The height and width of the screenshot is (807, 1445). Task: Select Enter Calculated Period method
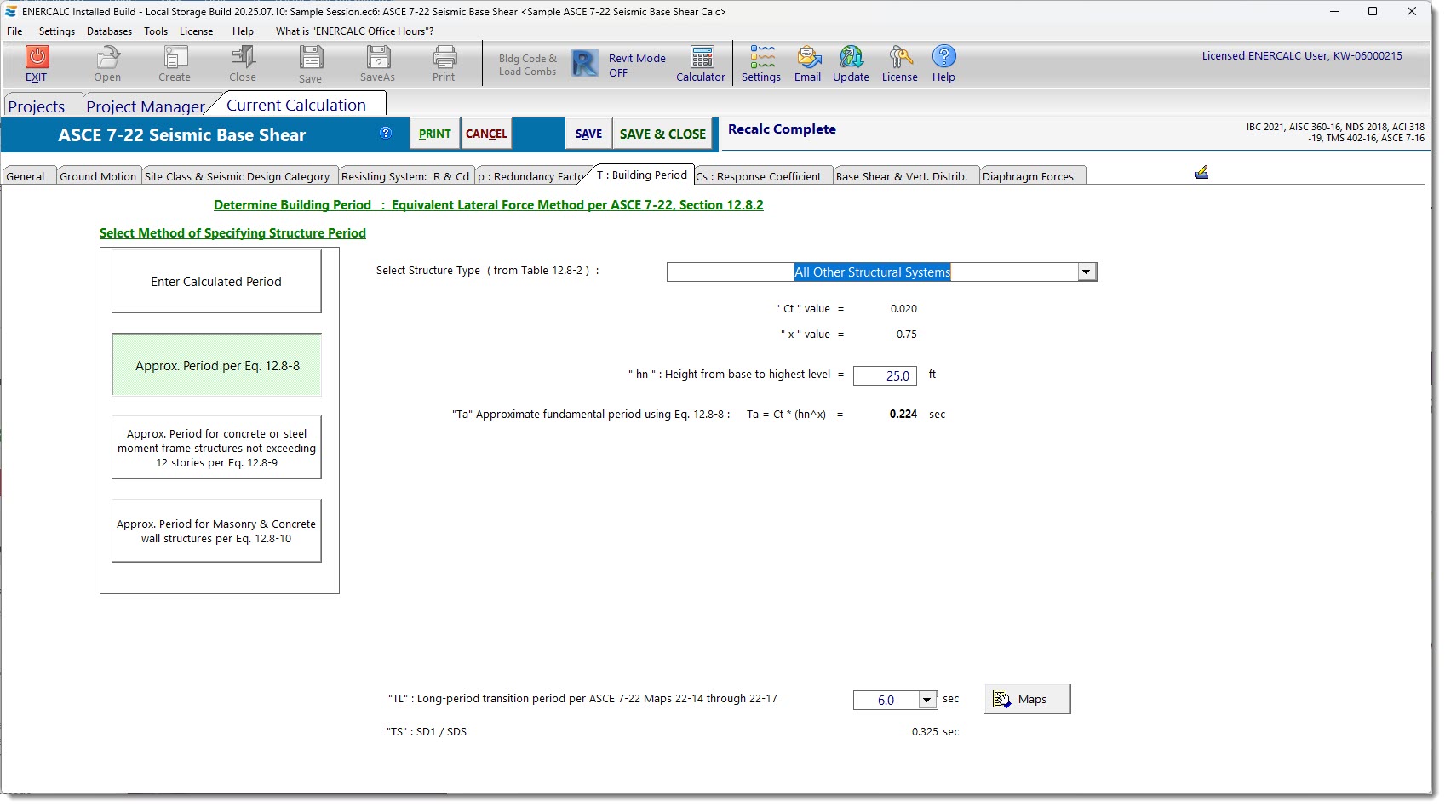click(x=216, y=282)
